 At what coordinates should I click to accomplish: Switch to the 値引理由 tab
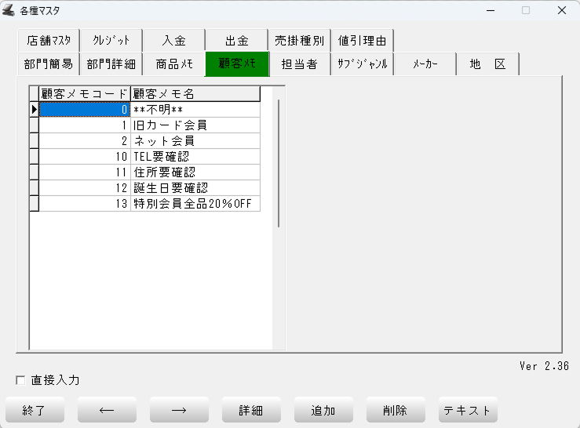pos(362,40)
